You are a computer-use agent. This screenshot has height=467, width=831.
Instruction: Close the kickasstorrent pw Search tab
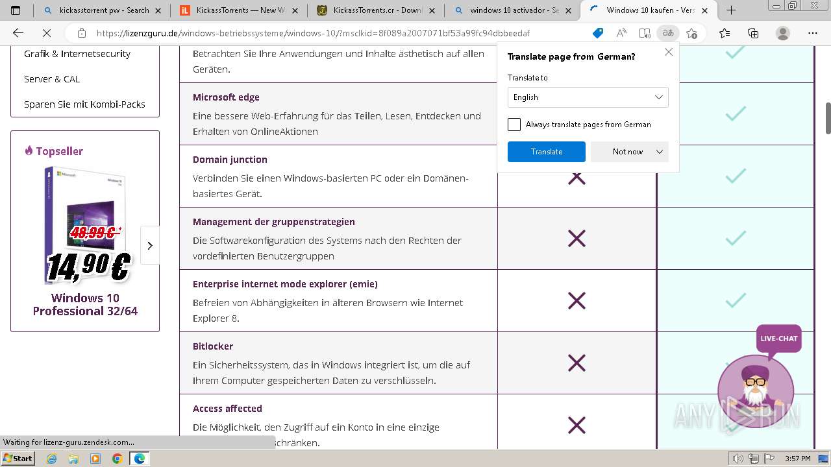pos(158,10)
